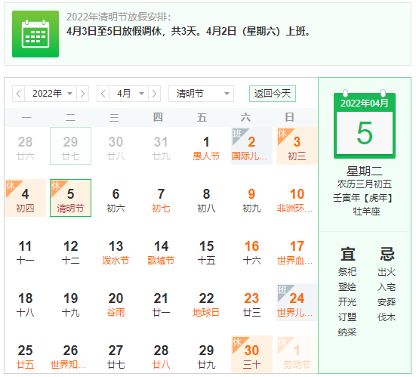
Task: Select April 30 三十 holiday cell
Action: [x=251, y=354]
